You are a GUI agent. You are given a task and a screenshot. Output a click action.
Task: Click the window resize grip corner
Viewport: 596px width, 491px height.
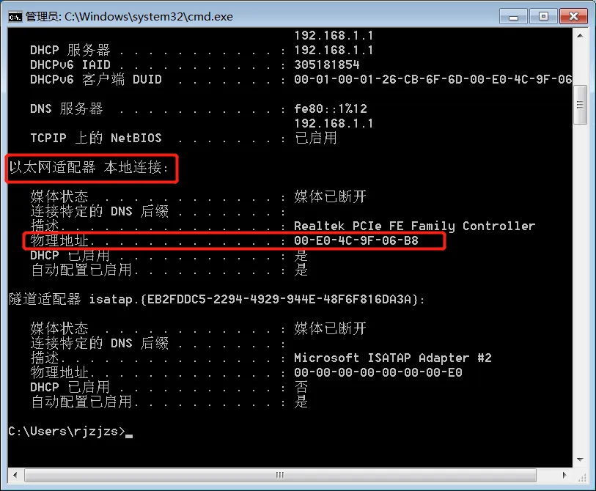click(x=581, y=476)
